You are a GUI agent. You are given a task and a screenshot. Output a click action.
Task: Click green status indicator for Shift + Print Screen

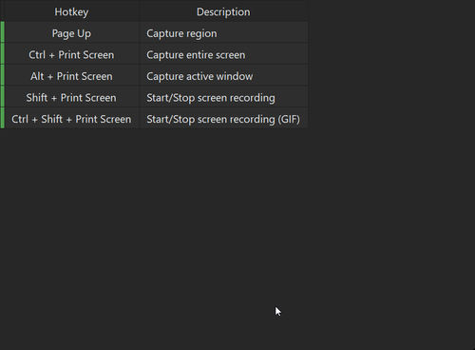2,97
